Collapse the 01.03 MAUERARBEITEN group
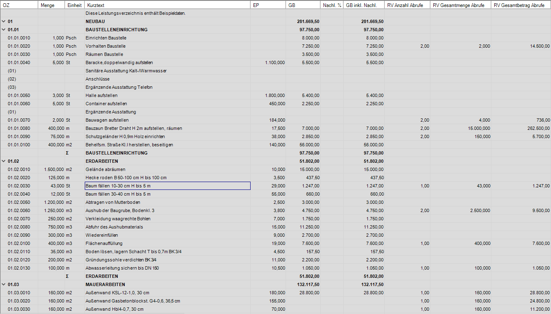 4,284
